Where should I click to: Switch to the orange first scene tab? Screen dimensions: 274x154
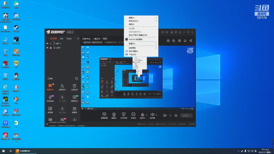[x=53, y=39]
